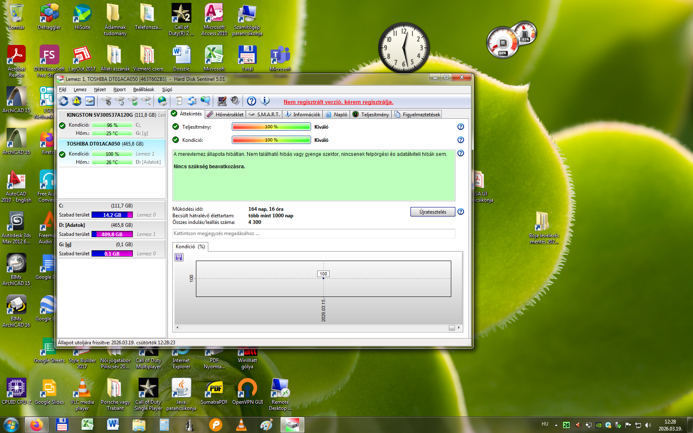Screen dimensions: 693x433
Task: Click the C: drive free space bar
Action: pos(112,215)
